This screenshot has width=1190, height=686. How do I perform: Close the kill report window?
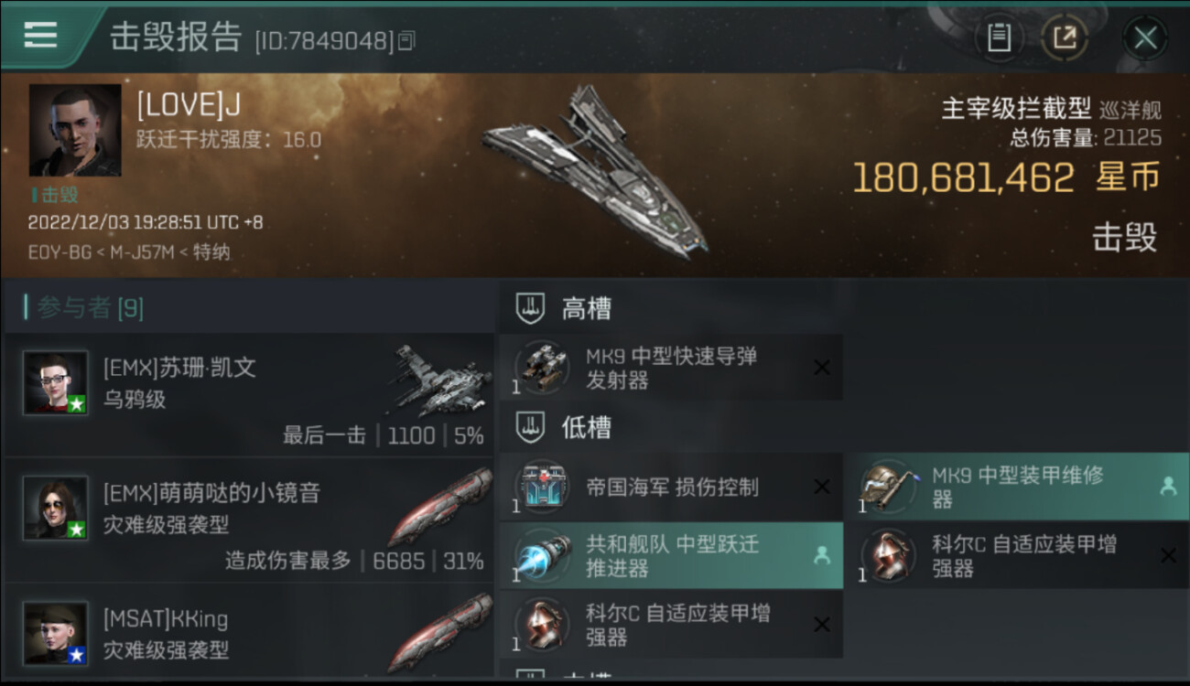[1145, 38]
